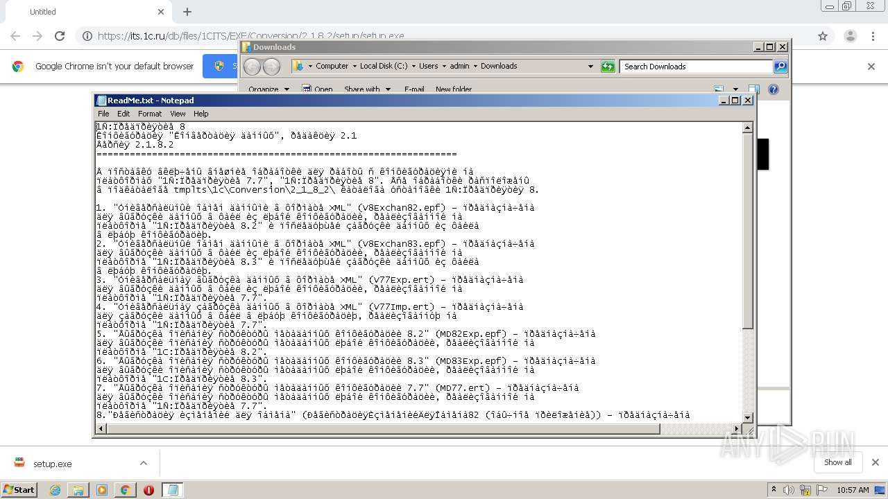Expand the admin breadcrumb arrow
888x499 pixels.
[x=475, y=67]
